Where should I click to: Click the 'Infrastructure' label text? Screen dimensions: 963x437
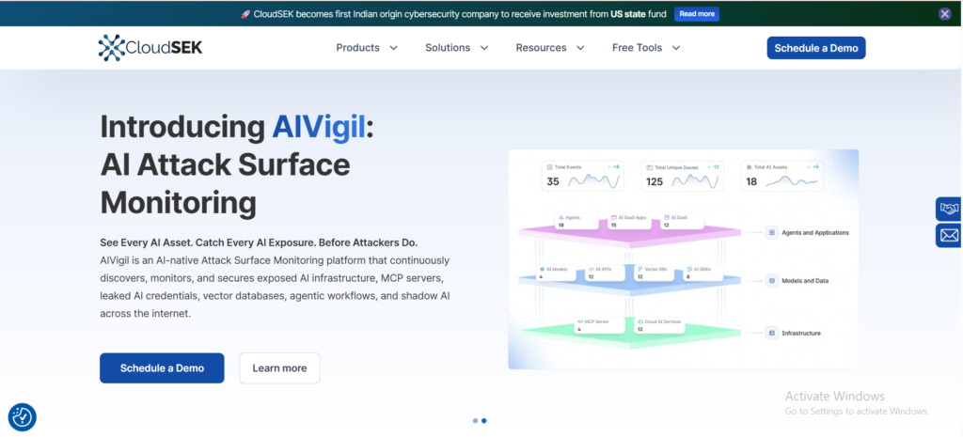click(x=801, y=334)
